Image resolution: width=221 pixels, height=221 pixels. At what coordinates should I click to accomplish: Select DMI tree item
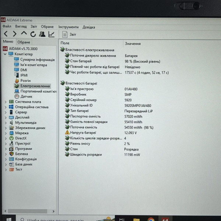point(21,70)
